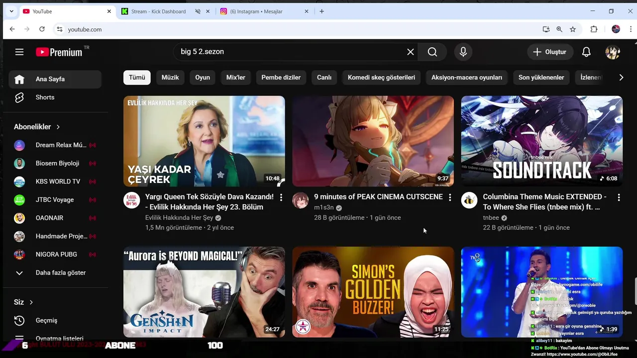This screenshot has height=358, width=637.
Task: Open a new browser tab
Action: (321, 11)
